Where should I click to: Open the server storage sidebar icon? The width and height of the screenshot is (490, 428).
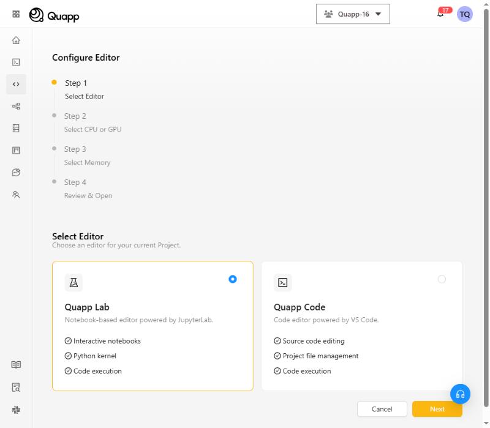click(16, 128)
